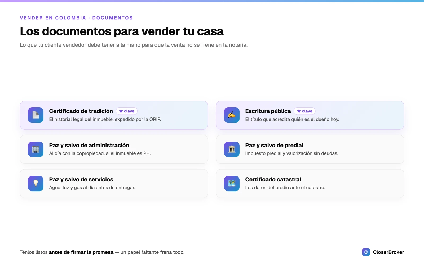Click the CloserBroker brand name
Image resolution: width=424 pixels, height=268 pixels.
[x=388, y=252]
